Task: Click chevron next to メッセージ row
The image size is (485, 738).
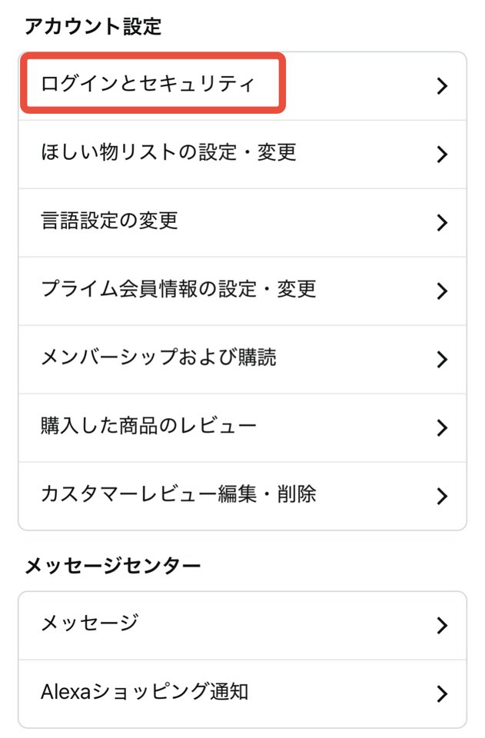Action: coord(441,625)
